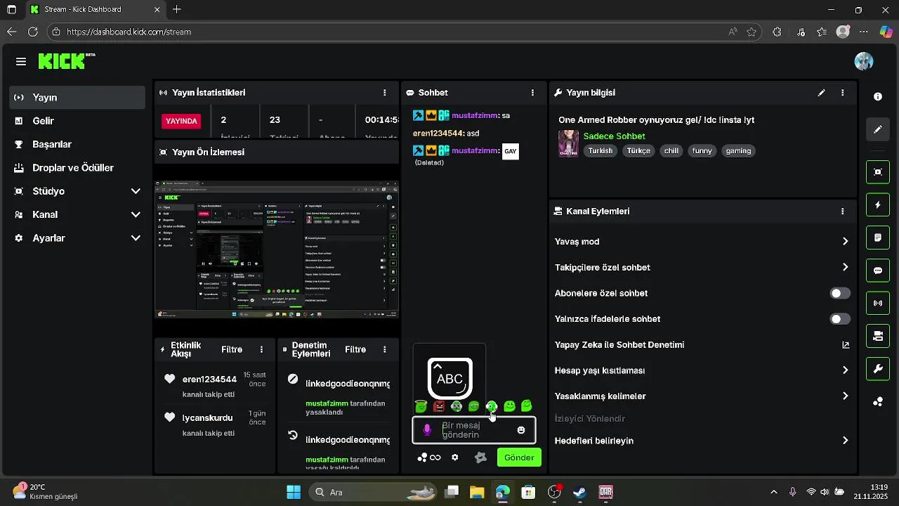Pick the green angel halo emote
Viewport: 899px width, 506px height.
(421, 406)
